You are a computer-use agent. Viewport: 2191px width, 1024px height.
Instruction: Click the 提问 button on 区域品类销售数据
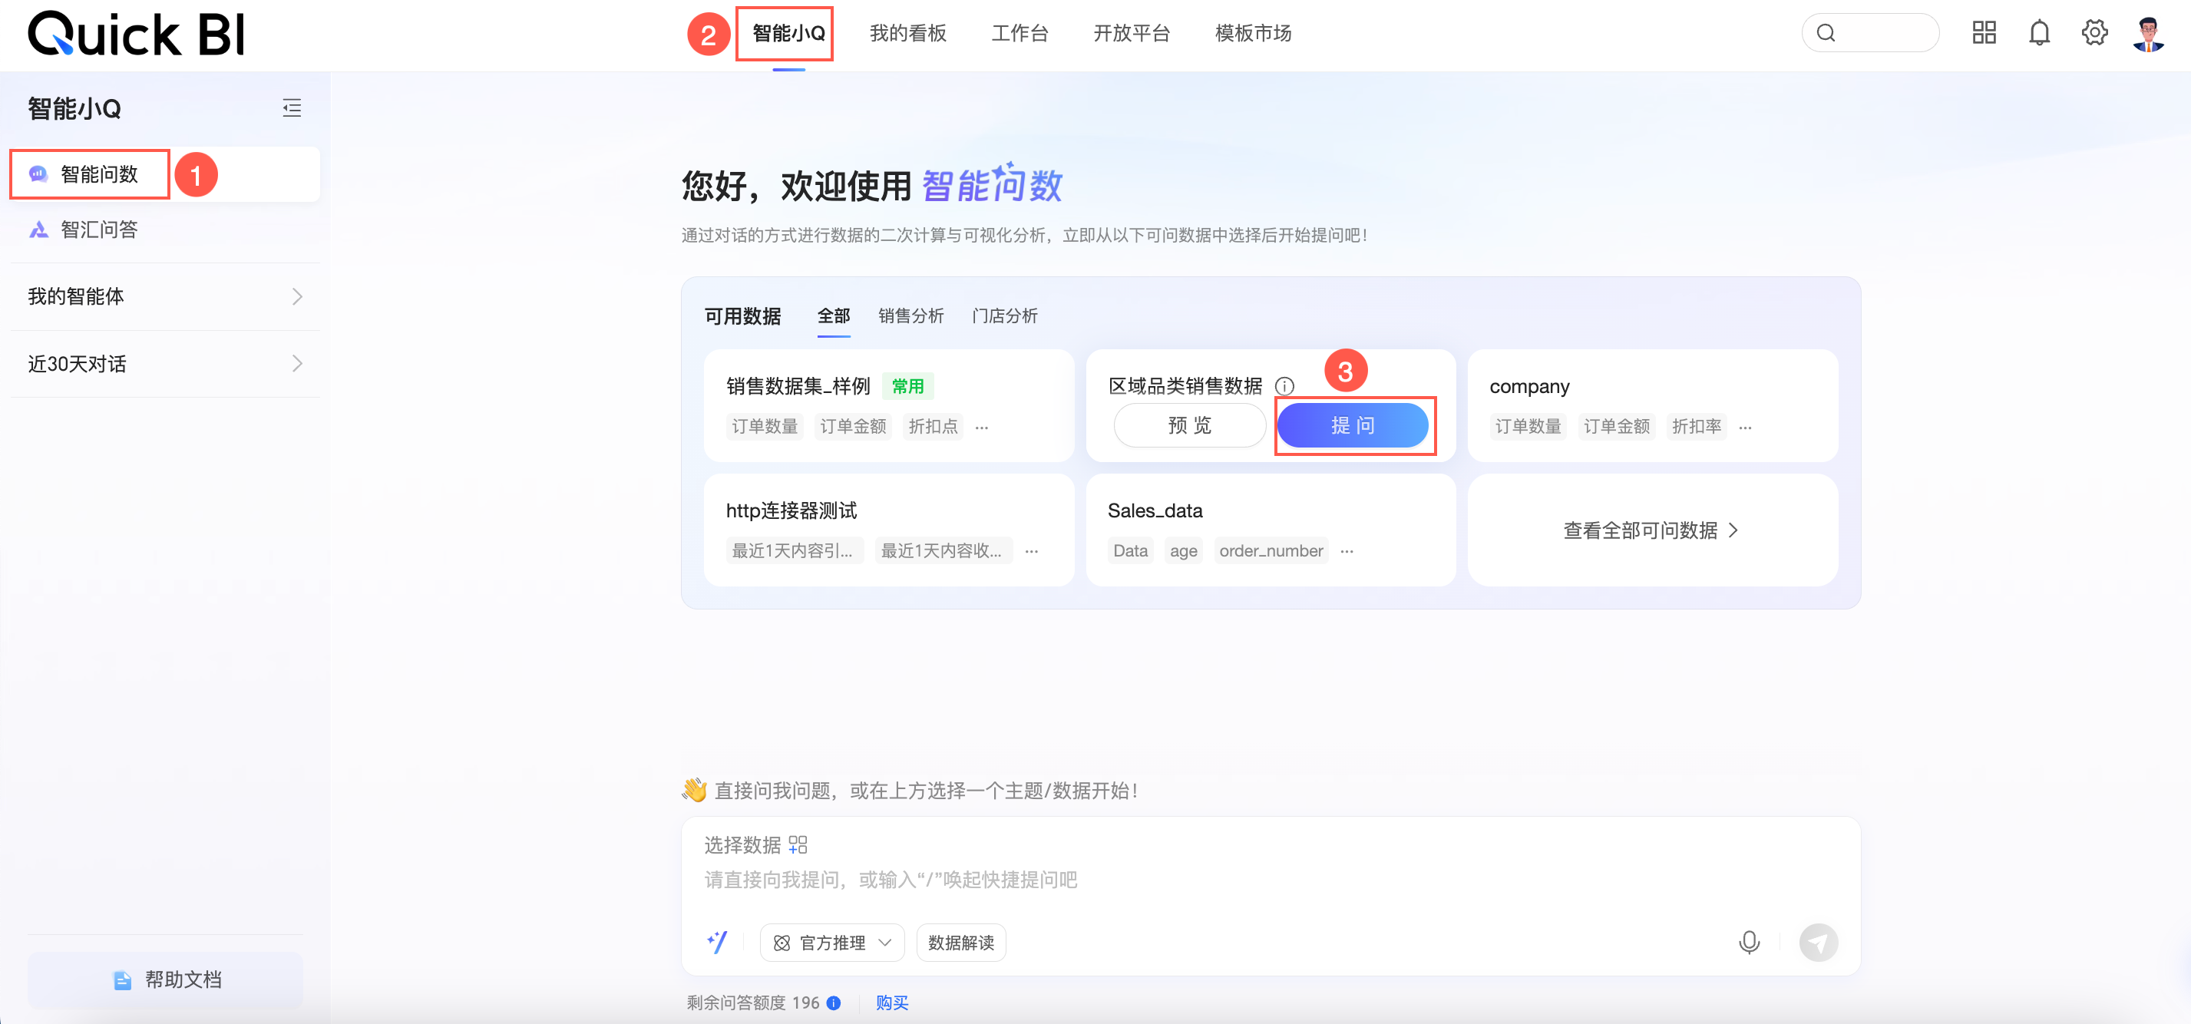1353,425
